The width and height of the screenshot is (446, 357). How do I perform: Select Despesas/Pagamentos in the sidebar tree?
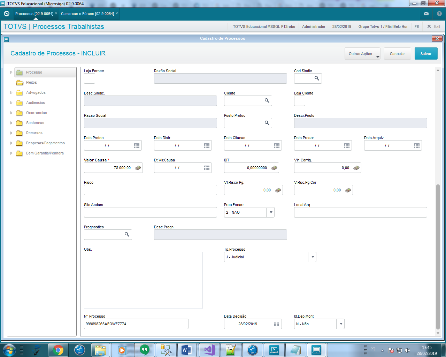point(45,143)
